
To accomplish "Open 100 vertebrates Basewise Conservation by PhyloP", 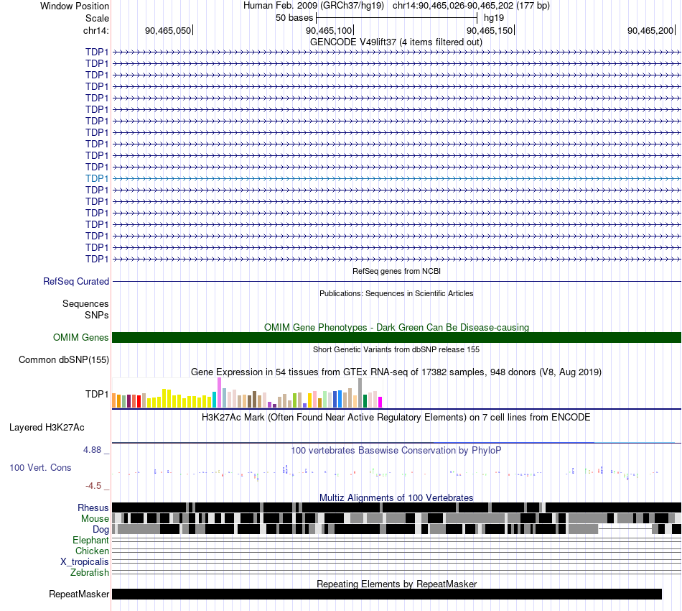I will click(x=396, y=451).
